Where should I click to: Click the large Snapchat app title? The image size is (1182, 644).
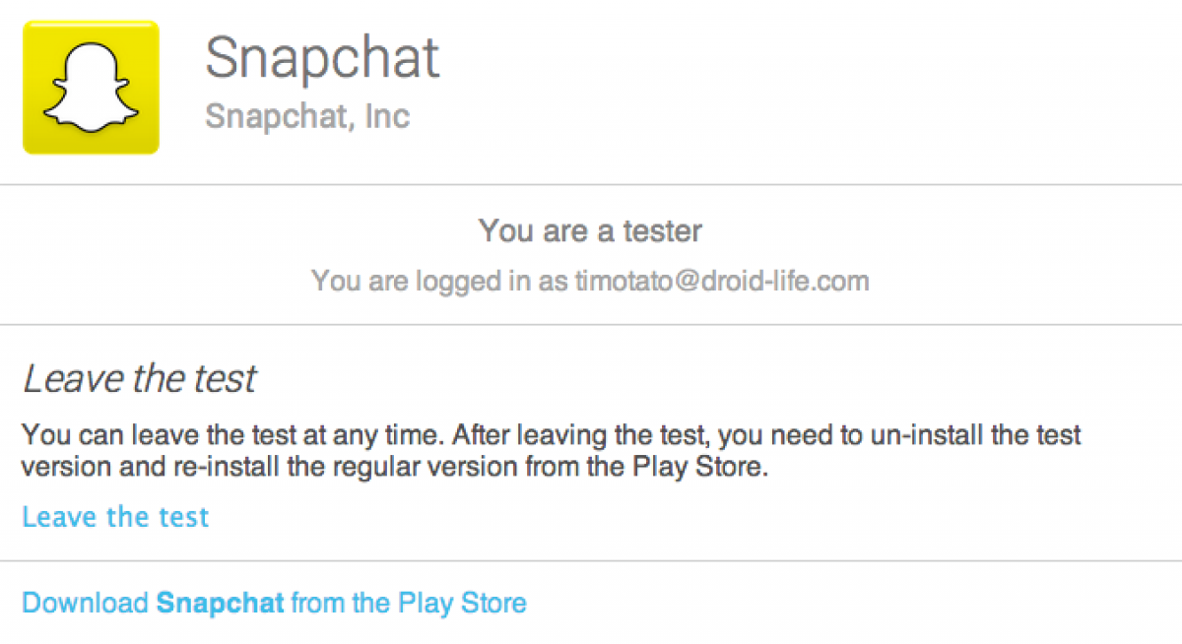click(x=321, y=58)
